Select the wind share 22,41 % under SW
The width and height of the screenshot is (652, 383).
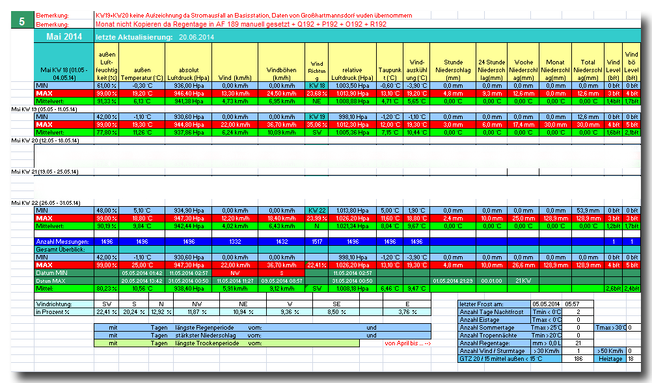tap(107, 312)
